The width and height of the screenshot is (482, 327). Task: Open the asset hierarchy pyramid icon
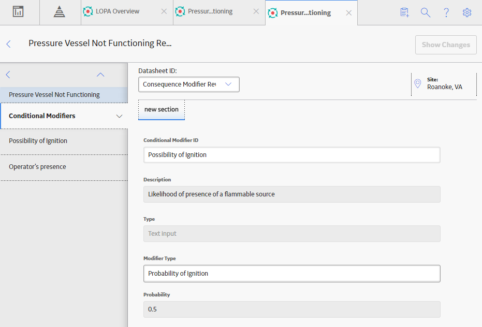click(x=60, y=12)
